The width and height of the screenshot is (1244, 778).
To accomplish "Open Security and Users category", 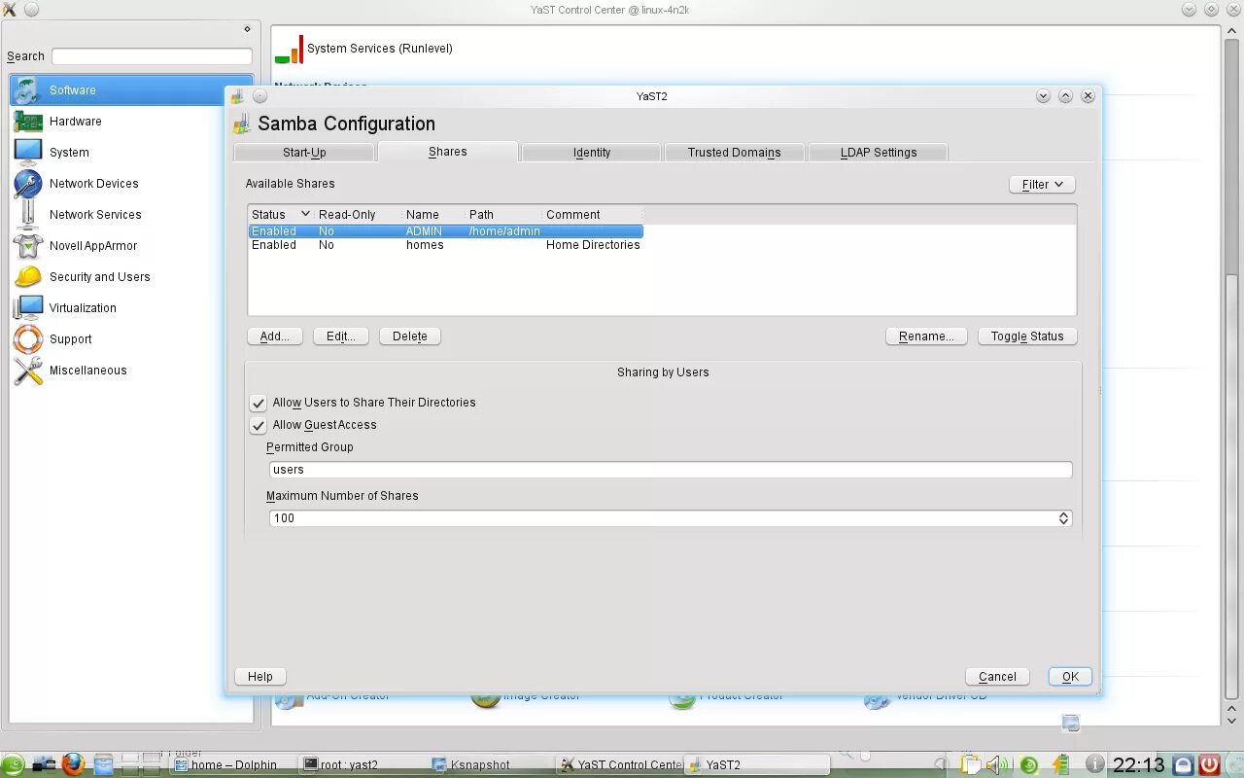I will coord(99,277).
